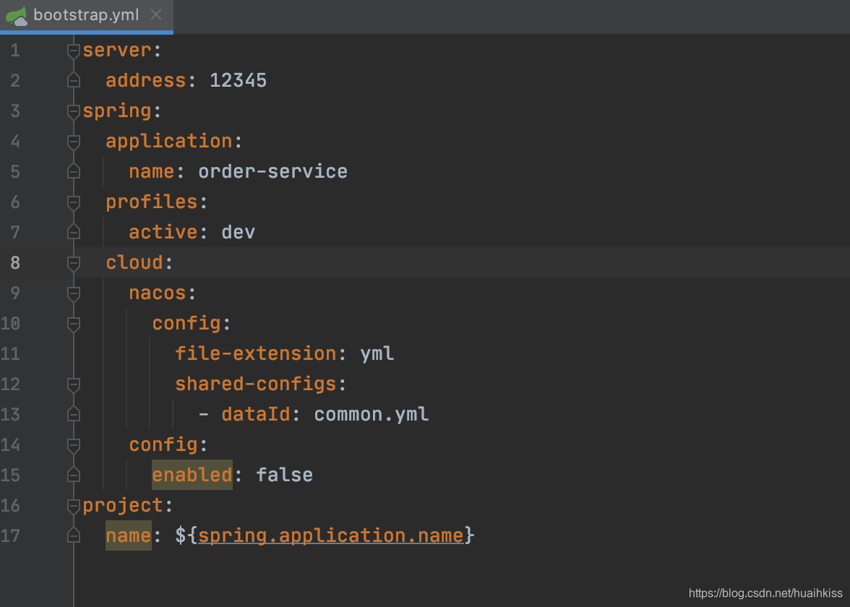Collapse the nacos block fold marker
This screenshot has height=607, width=850.
tap(74, 293)
